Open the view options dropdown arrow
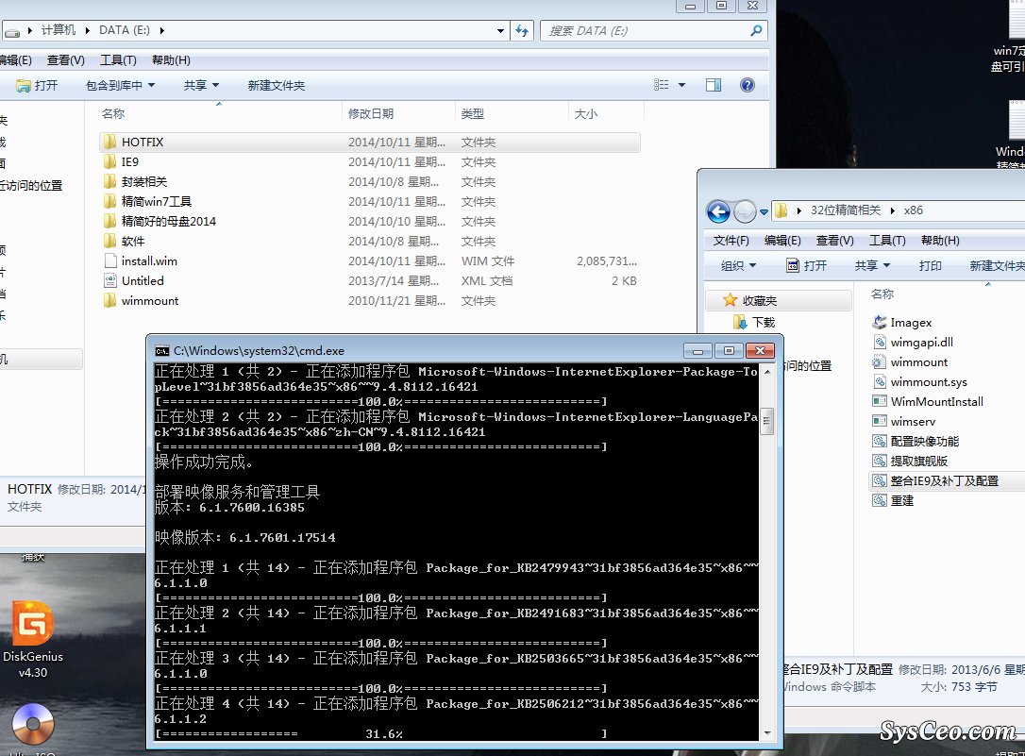 [x=681, y=85]
